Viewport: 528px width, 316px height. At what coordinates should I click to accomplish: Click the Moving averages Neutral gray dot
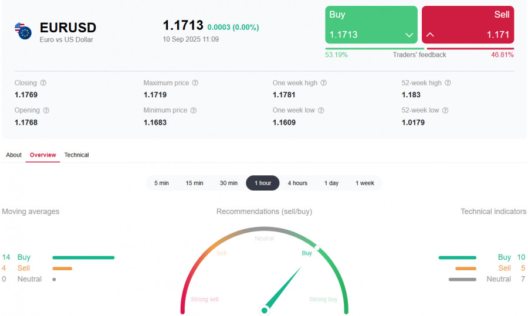pyautogui.click(x=54, y=279)
